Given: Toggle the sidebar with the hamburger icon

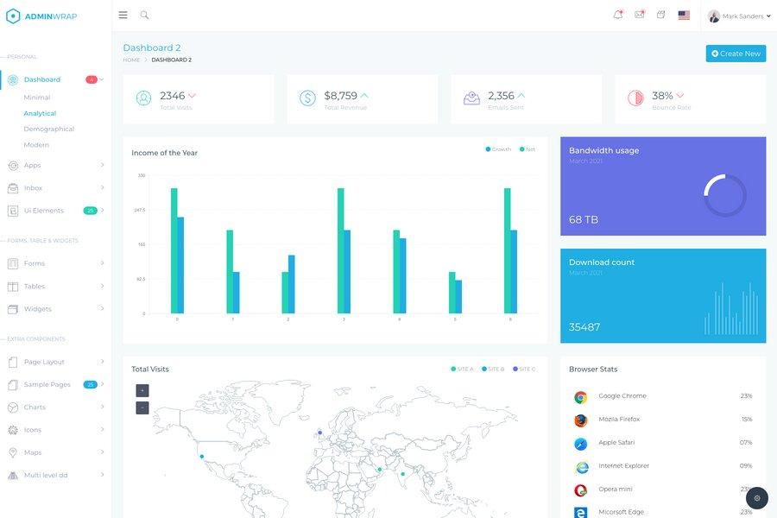Looking at the screenshot, I should coord(122,13).
